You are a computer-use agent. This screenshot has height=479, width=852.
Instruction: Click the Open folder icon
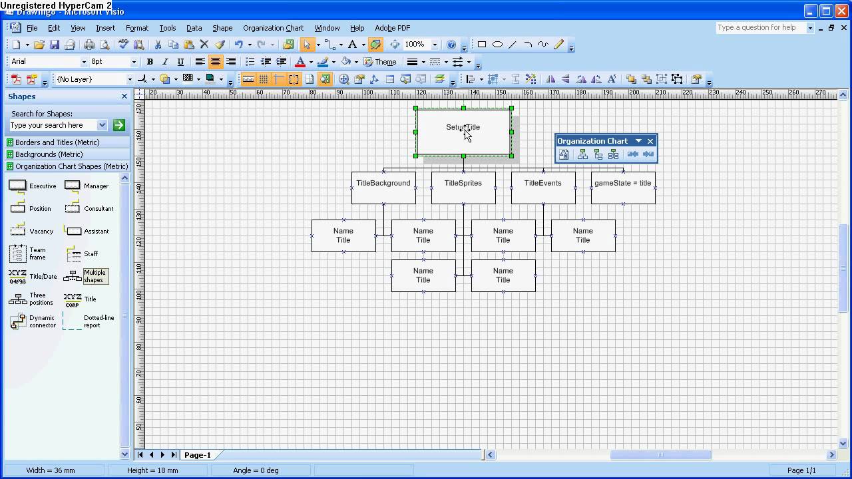click(x=39, y=45)
